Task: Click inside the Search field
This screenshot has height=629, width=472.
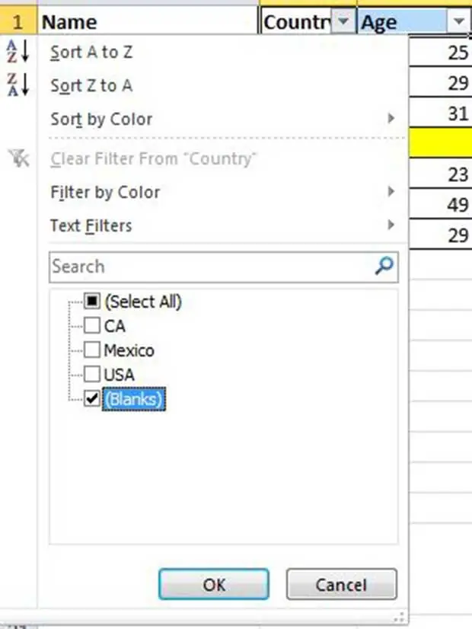Action: [x=190, y=267]
